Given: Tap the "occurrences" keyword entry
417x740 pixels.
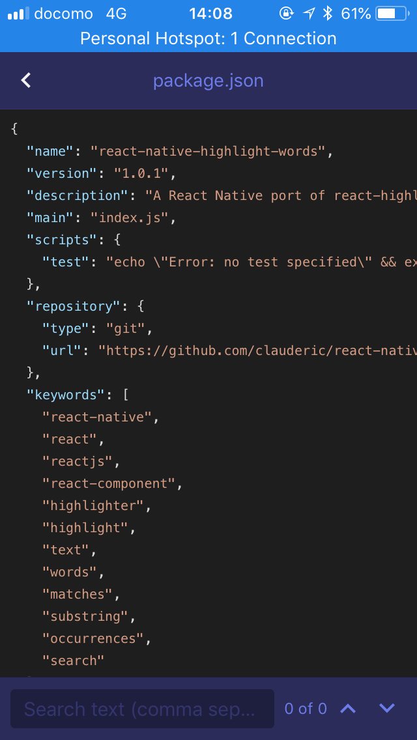Looking at the screenshot, I should tap(93, 638).
